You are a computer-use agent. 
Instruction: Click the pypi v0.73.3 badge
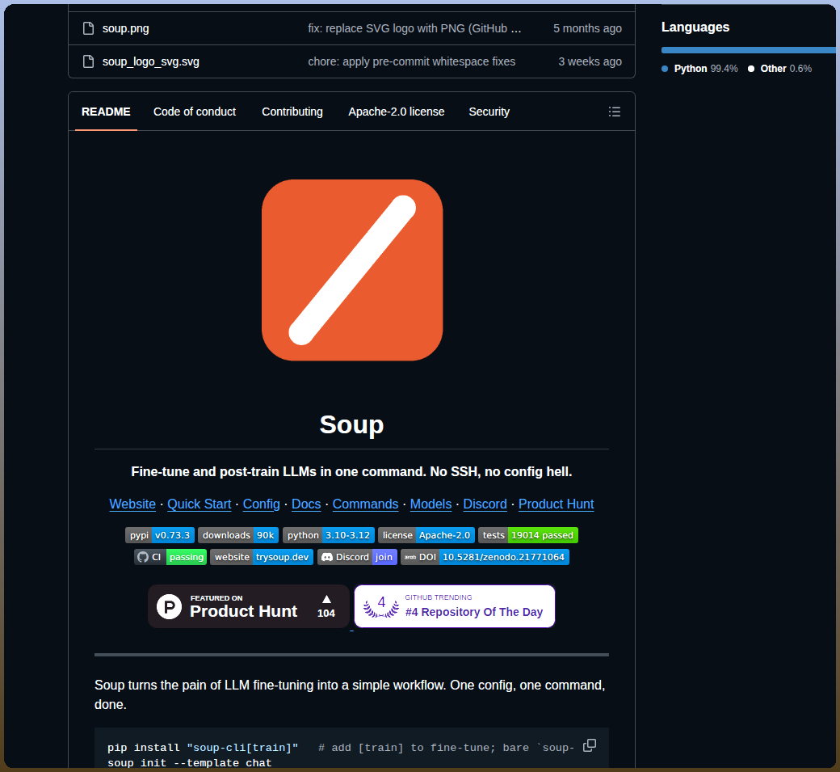pyautogui.click(x=160, y=535)
